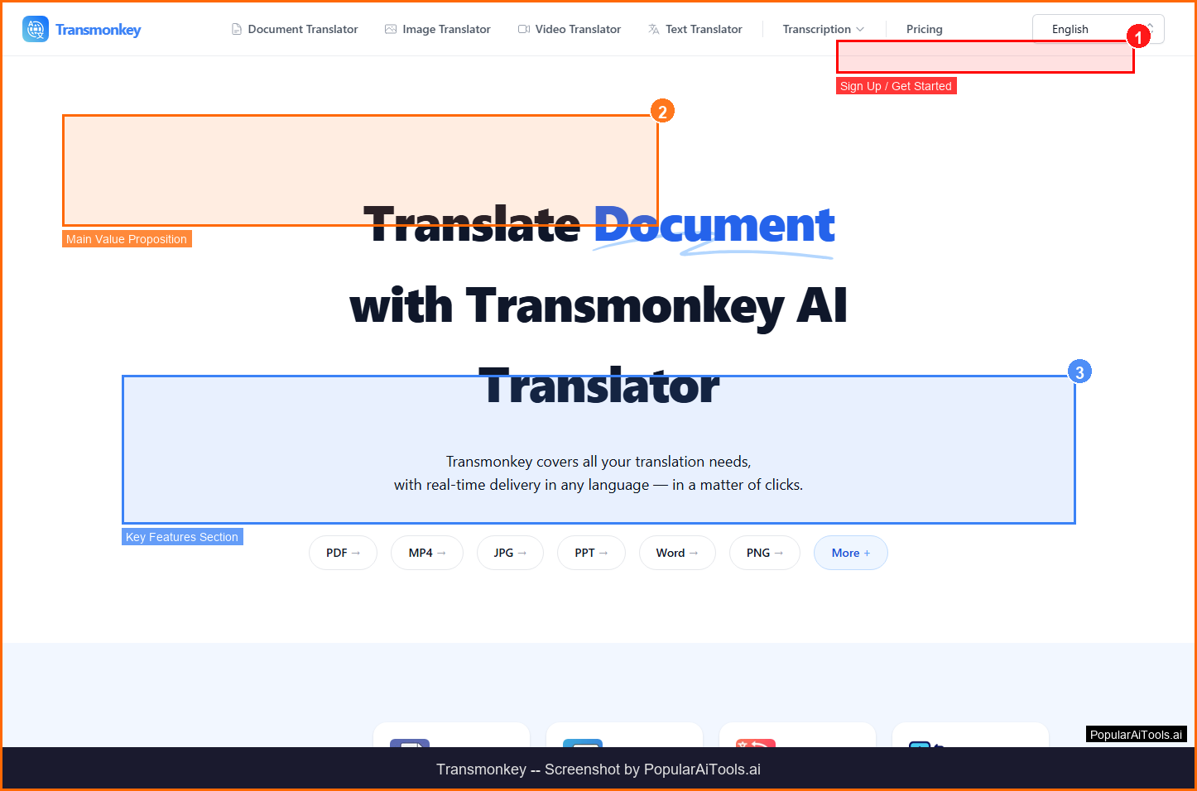
Task: Pick the JPG format pill
Action: click(x=510, y=553)
